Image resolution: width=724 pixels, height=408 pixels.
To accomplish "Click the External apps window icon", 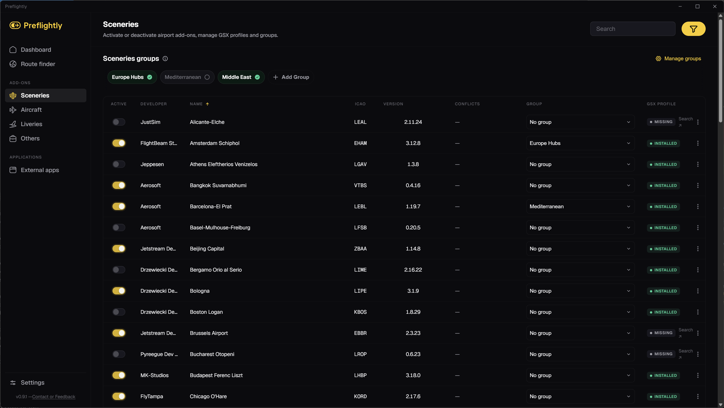I will click(13, 170).
